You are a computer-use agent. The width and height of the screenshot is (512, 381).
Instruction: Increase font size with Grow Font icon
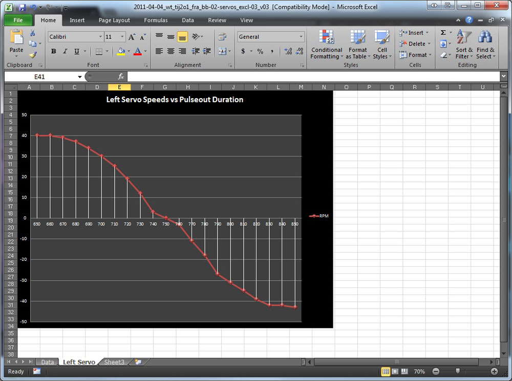coord(132,37)
